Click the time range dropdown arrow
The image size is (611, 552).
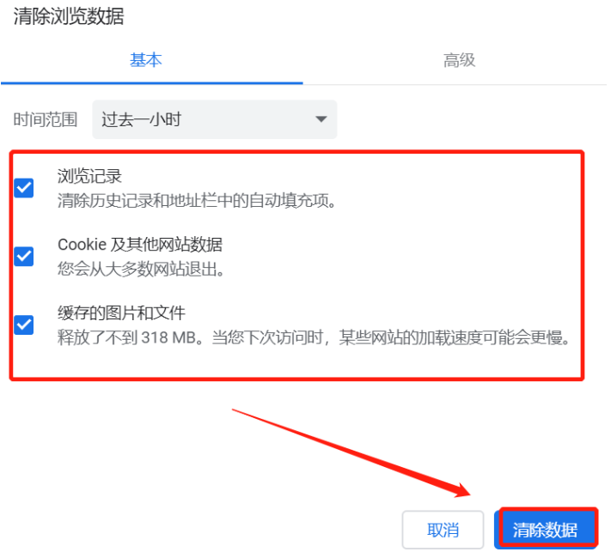coord(321,119)
